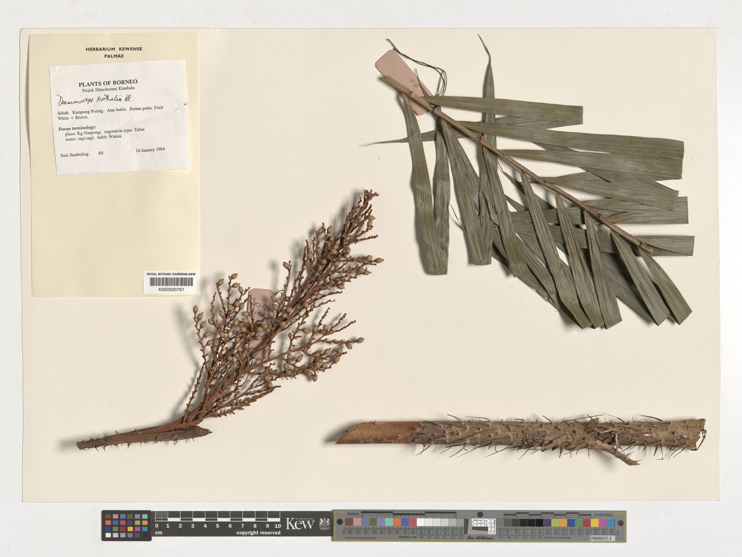Click the Kew logo on the scale bar
This screenshot has width=742, height=557.
[300, 525]
